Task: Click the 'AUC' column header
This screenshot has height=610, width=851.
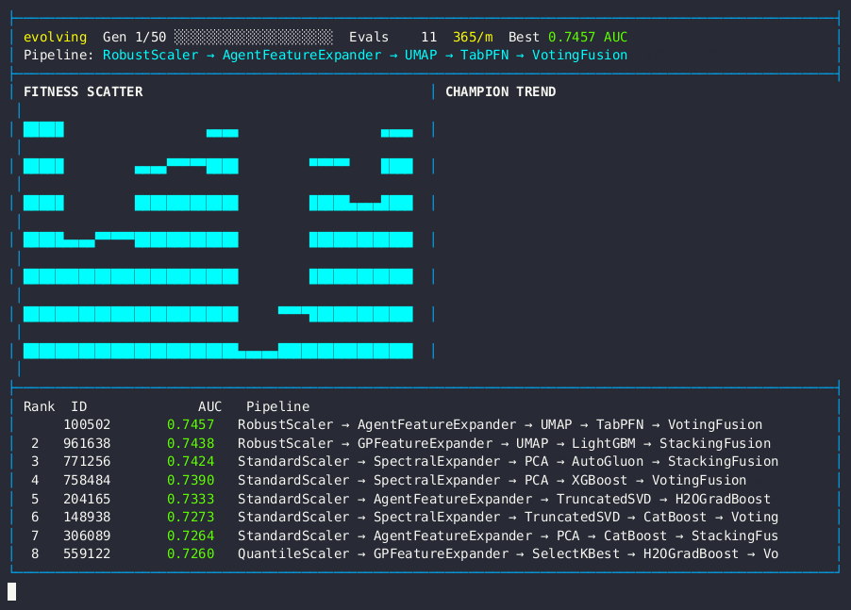Action: pyautogui.click(x=210, y=406)
